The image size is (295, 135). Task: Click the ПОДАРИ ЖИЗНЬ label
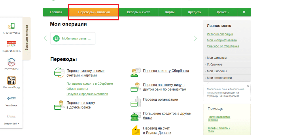coord(11,51)
